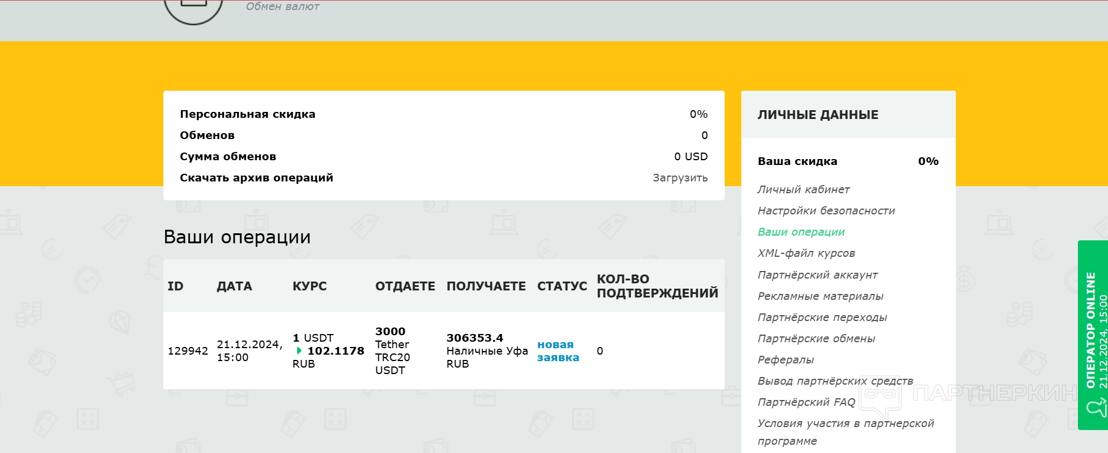Click the "новая заявка" status link
1108x453 pixels.
558,351
